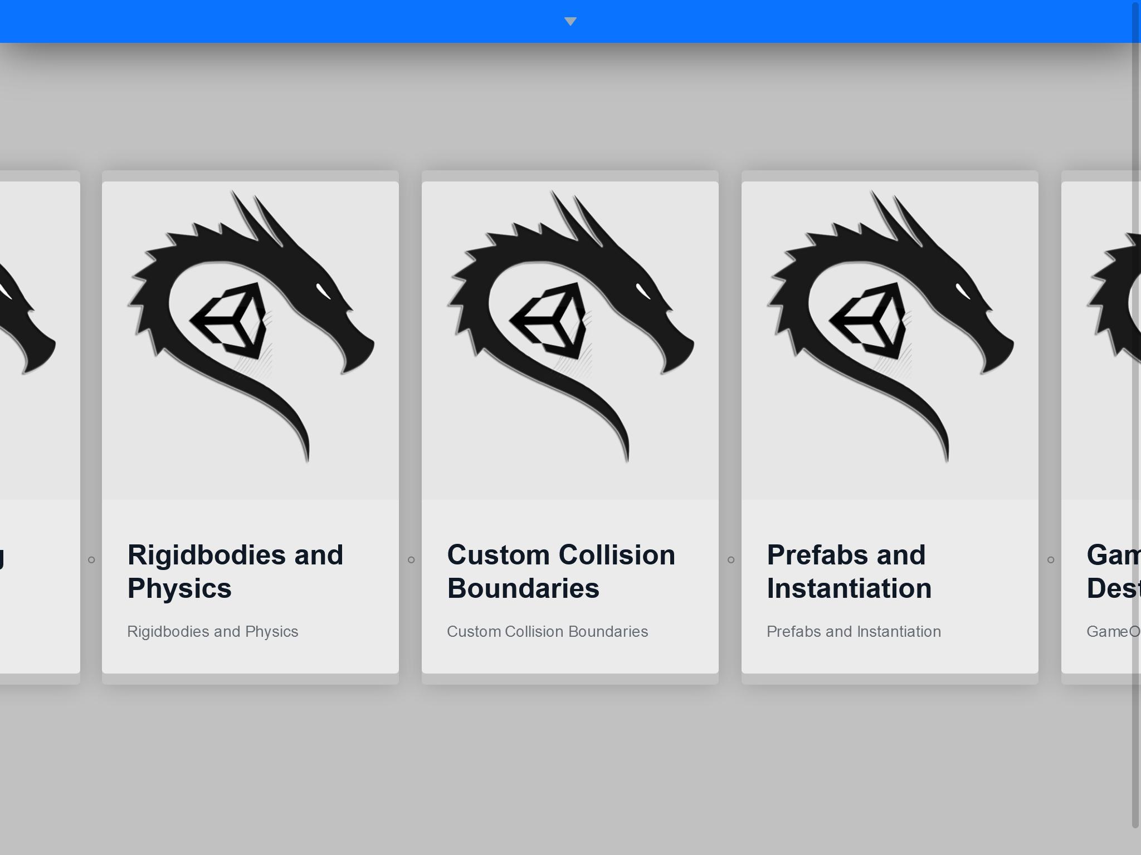Click the timeline dot before Rigidbodies and Physics
Screen dimensions: 1141x855
pyautogui.click(x=91, y=560)
